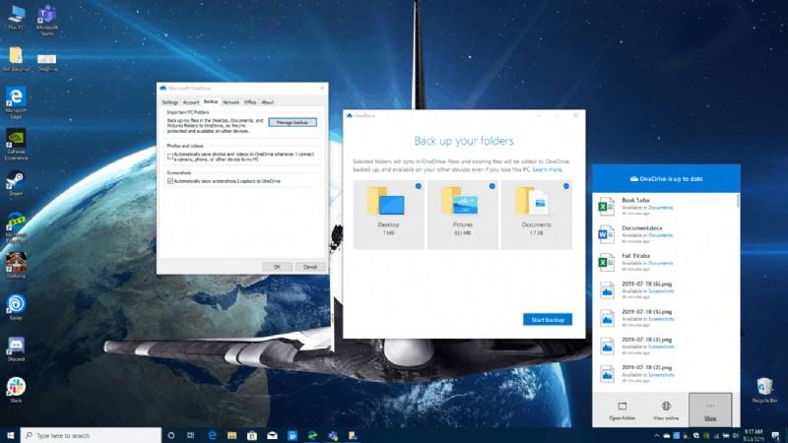Click the Fall TV.xlsx Excel file icon
This screenshot has width=788, height=443.
coord(606,262)
